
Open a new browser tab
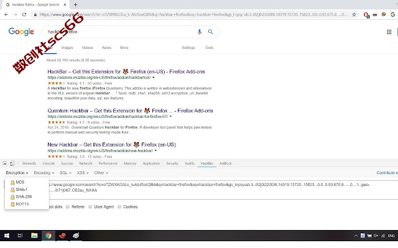(75, 4)
